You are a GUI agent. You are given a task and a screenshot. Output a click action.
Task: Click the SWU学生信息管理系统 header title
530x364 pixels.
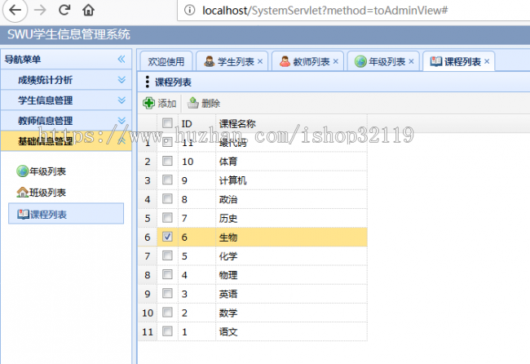(x=68, y=34)
